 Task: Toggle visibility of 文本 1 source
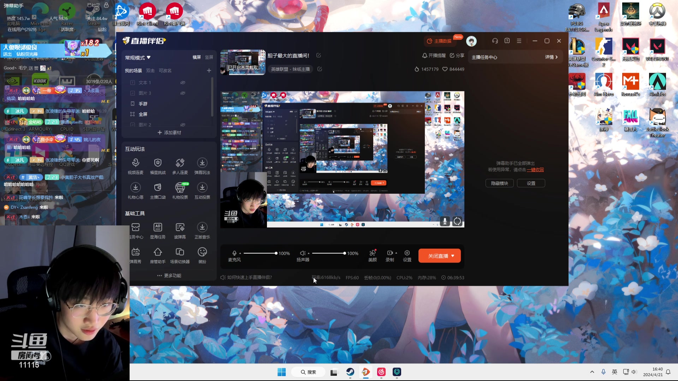pos(183,83)
